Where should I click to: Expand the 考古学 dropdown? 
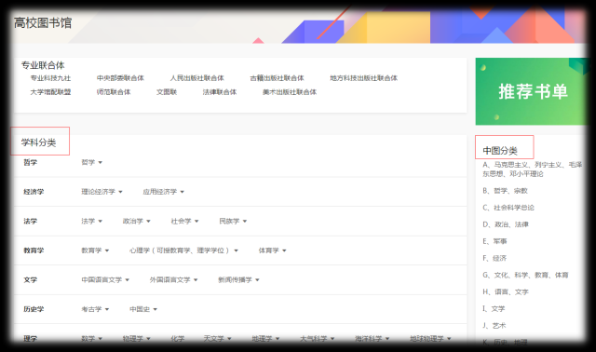(x=95, y=309)
